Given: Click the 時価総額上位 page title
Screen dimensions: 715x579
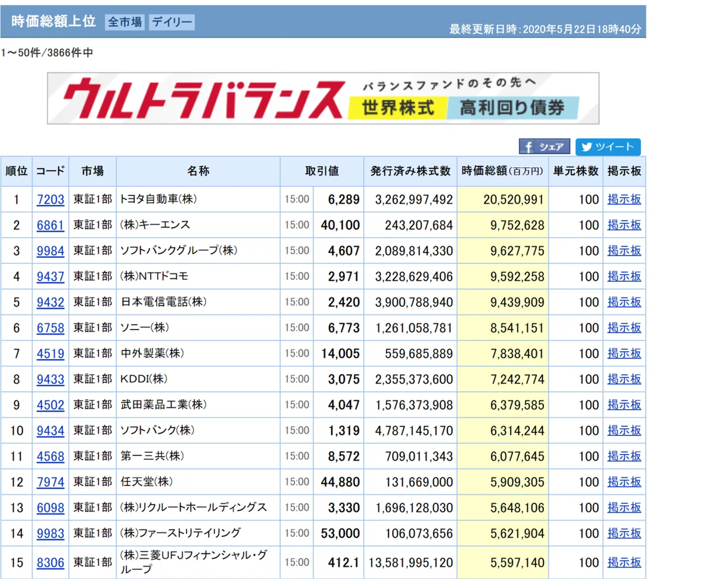Looking at the screenshot, I should (x=53, y=21).
